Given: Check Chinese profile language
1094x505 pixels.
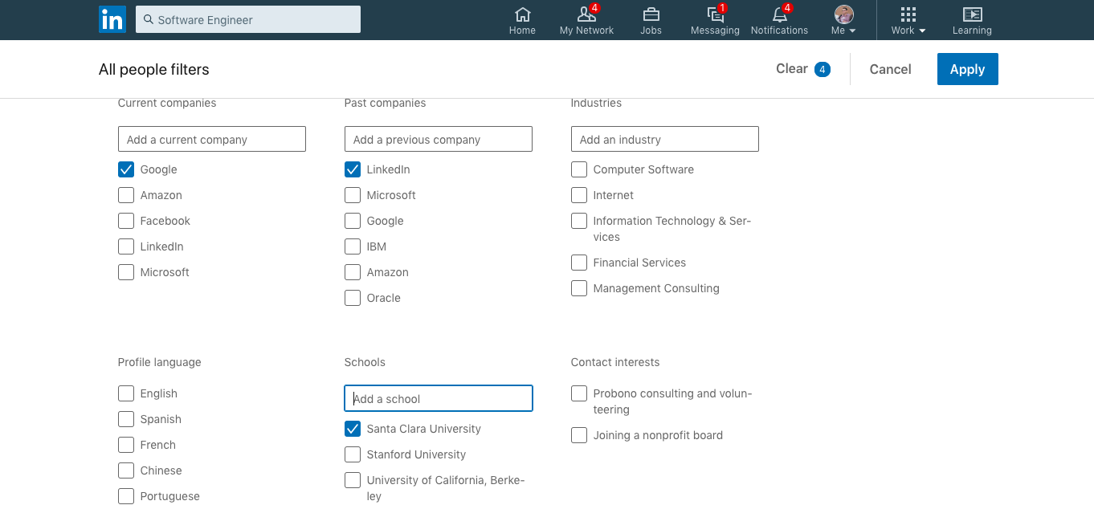Looking at the screenshot, I should [126, 470].
